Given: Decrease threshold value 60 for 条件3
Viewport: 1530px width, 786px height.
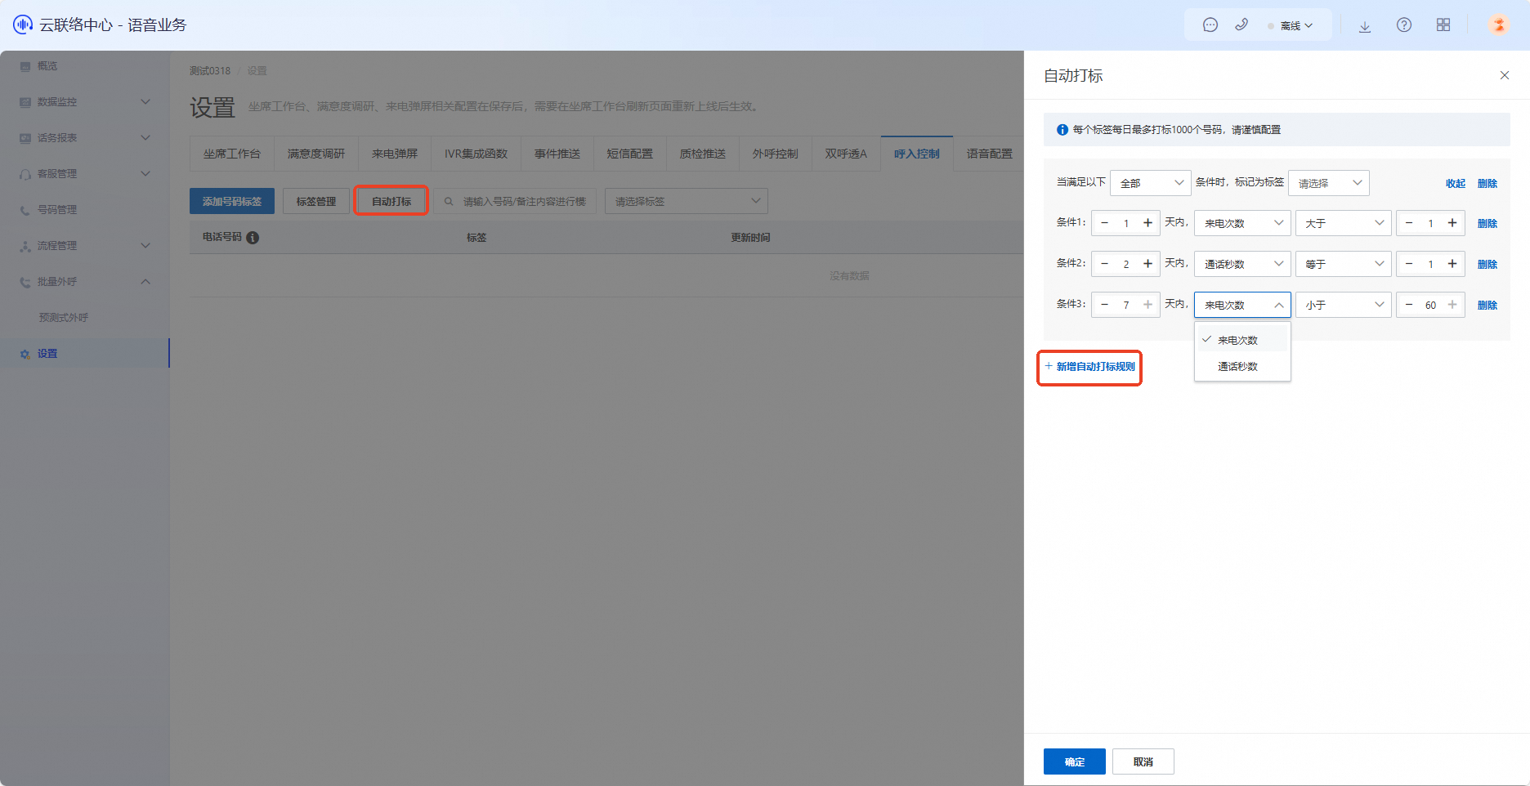Looking at the screenshot, I should (x=1409, y=305).
